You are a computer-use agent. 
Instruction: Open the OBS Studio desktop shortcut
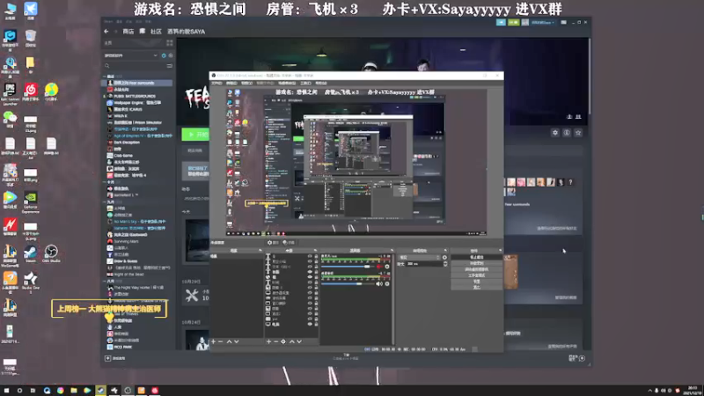pyautogui.click(x=51, y=254)
